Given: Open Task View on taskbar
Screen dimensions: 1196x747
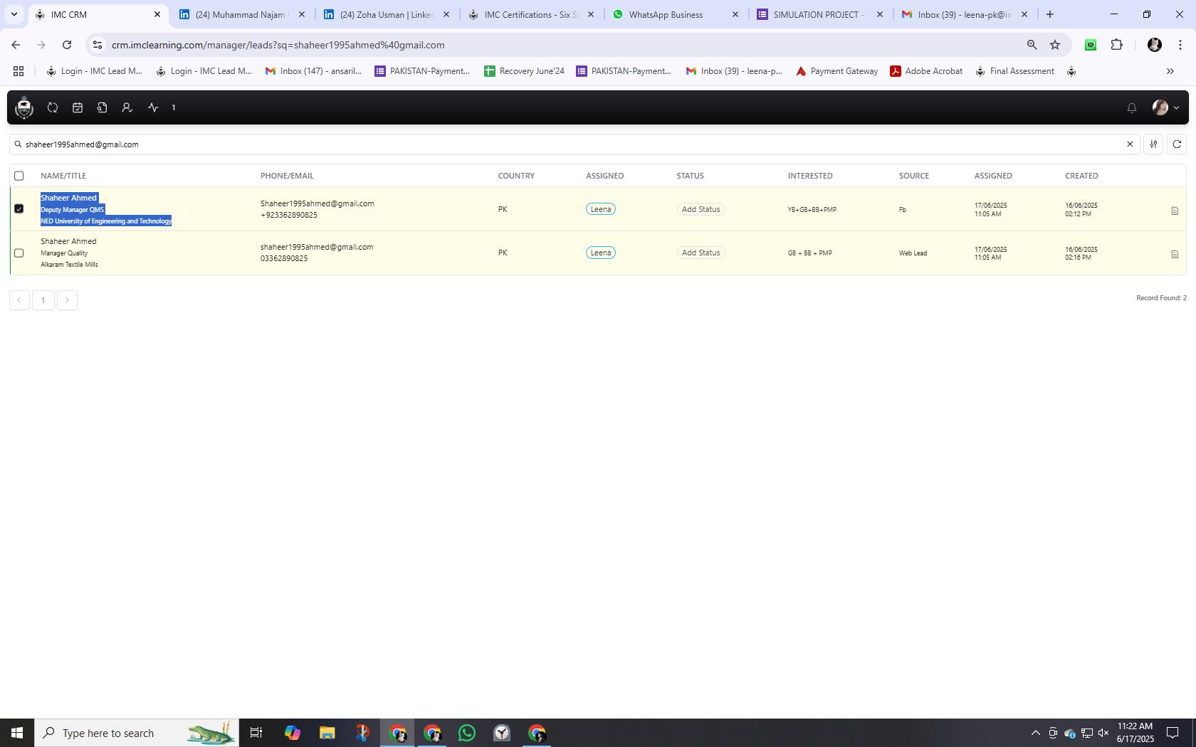Looking at the screenshot, I should pos(256,733).
